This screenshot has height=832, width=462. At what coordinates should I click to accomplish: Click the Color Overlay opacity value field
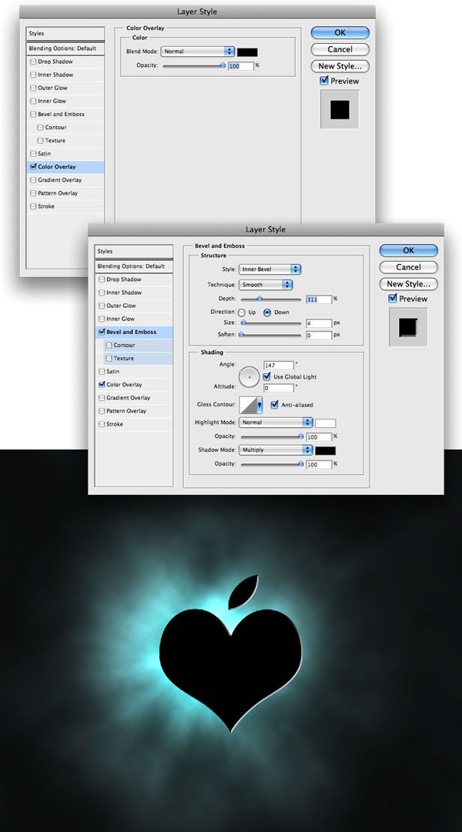240,65
